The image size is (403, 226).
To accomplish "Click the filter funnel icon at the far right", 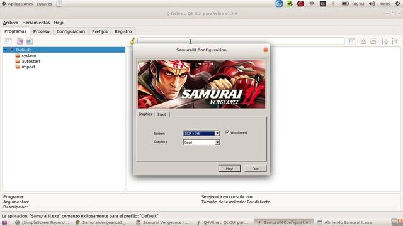I will (395, 41).
